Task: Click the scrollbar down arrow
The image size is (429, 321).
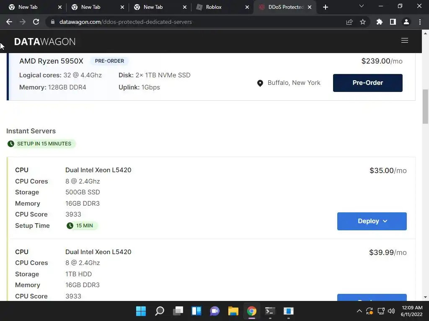Action: (425, 297)
